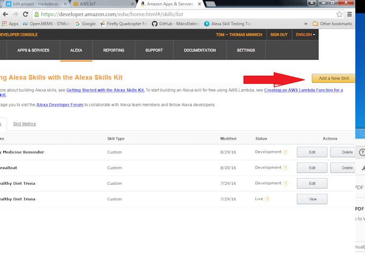Open the Apps bookmarks shortcut
365x254 pixels.
10,24
